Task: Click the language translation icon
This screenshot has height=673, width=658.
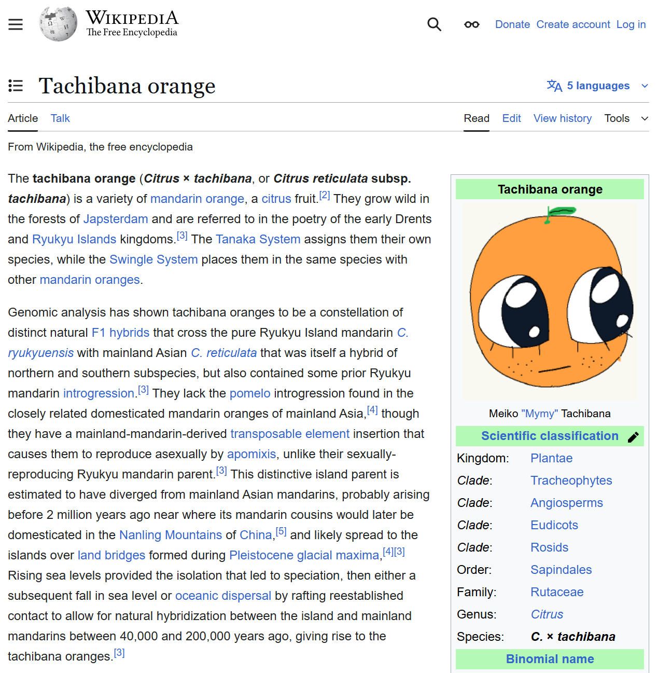Action: [554, 86]
